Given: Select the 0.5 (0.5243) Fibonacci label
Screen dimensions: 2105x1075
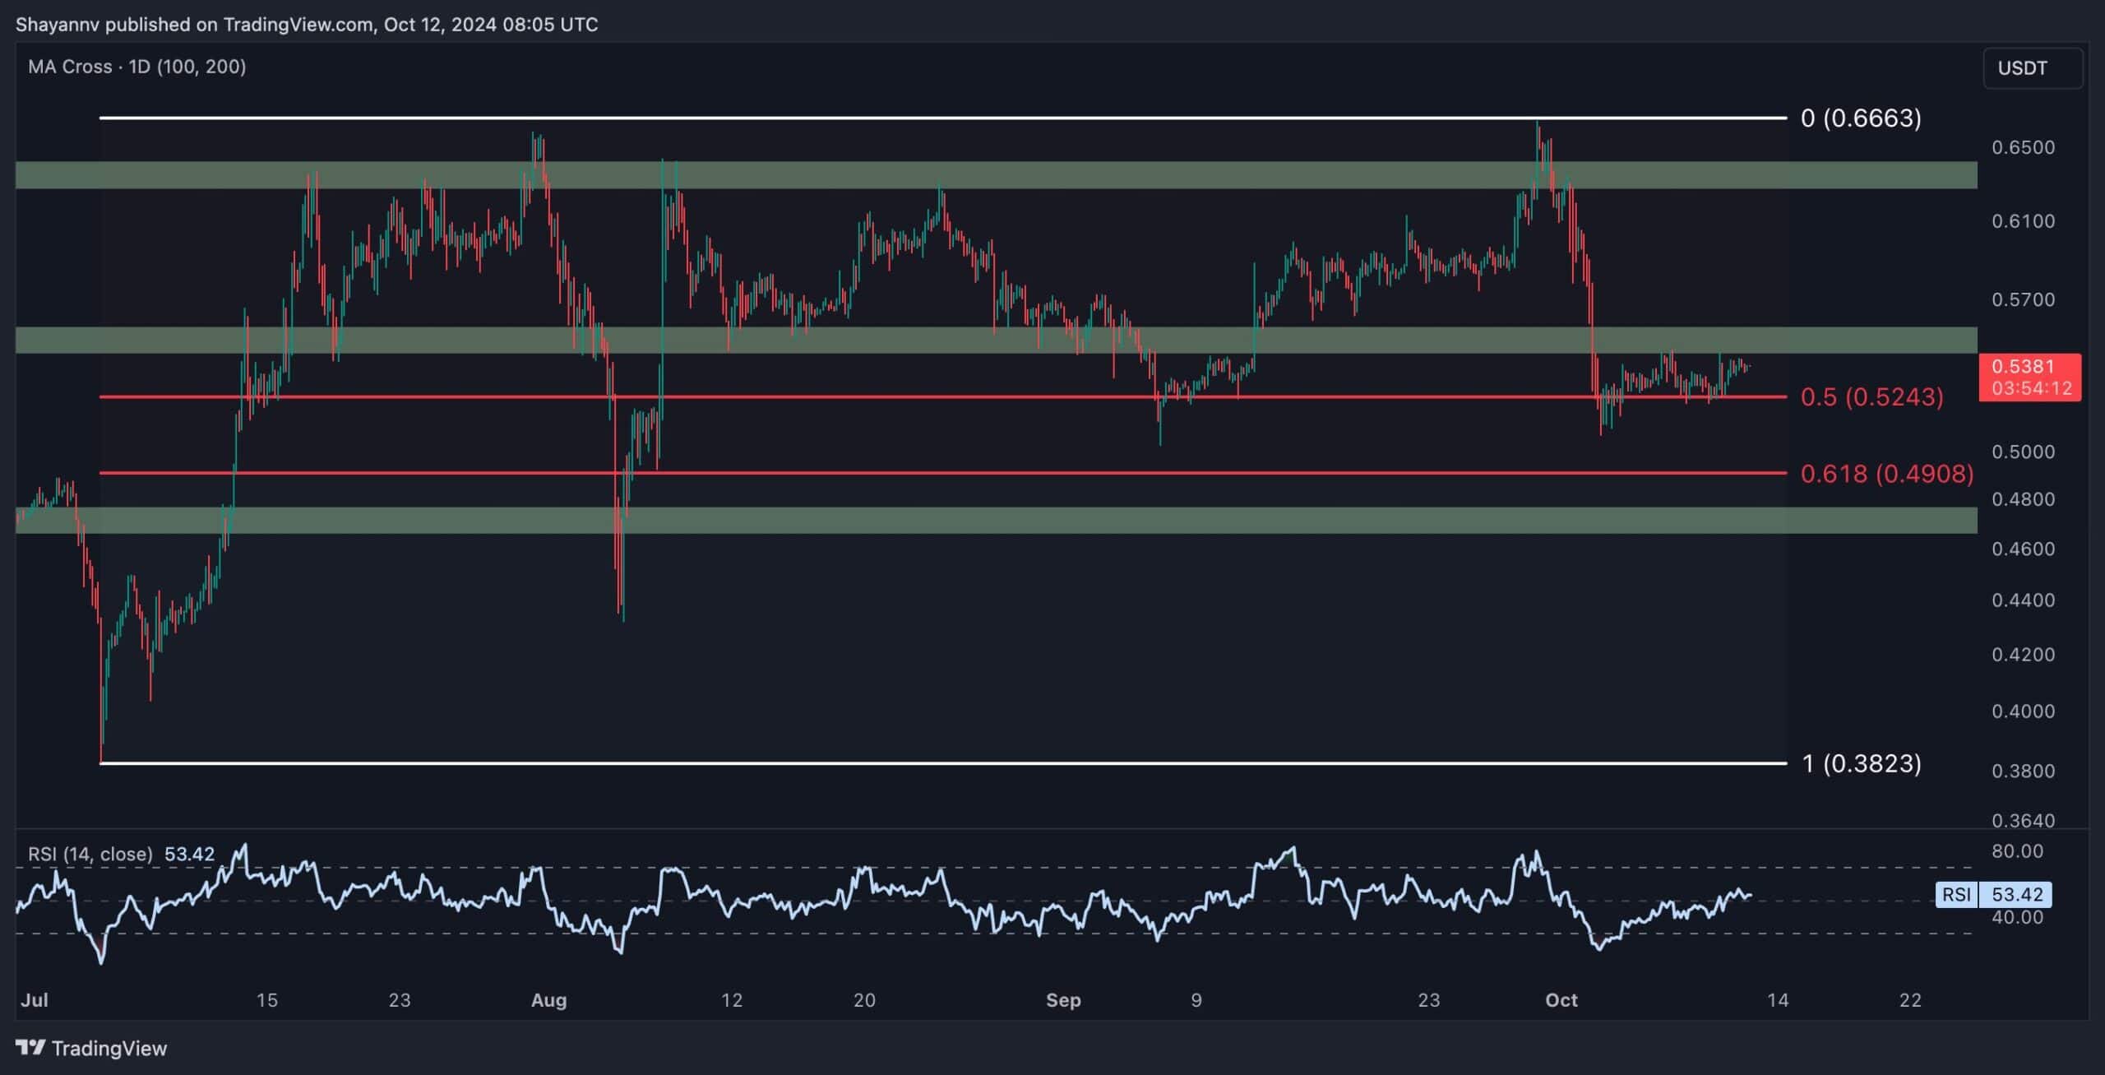Looking at the screenshot, I should [1871, 397].
